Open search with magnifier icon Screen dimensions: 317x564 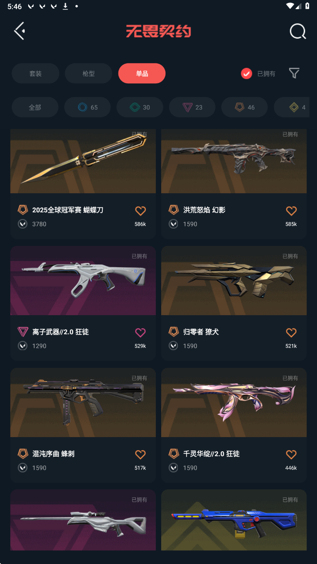tap(298, 31)
